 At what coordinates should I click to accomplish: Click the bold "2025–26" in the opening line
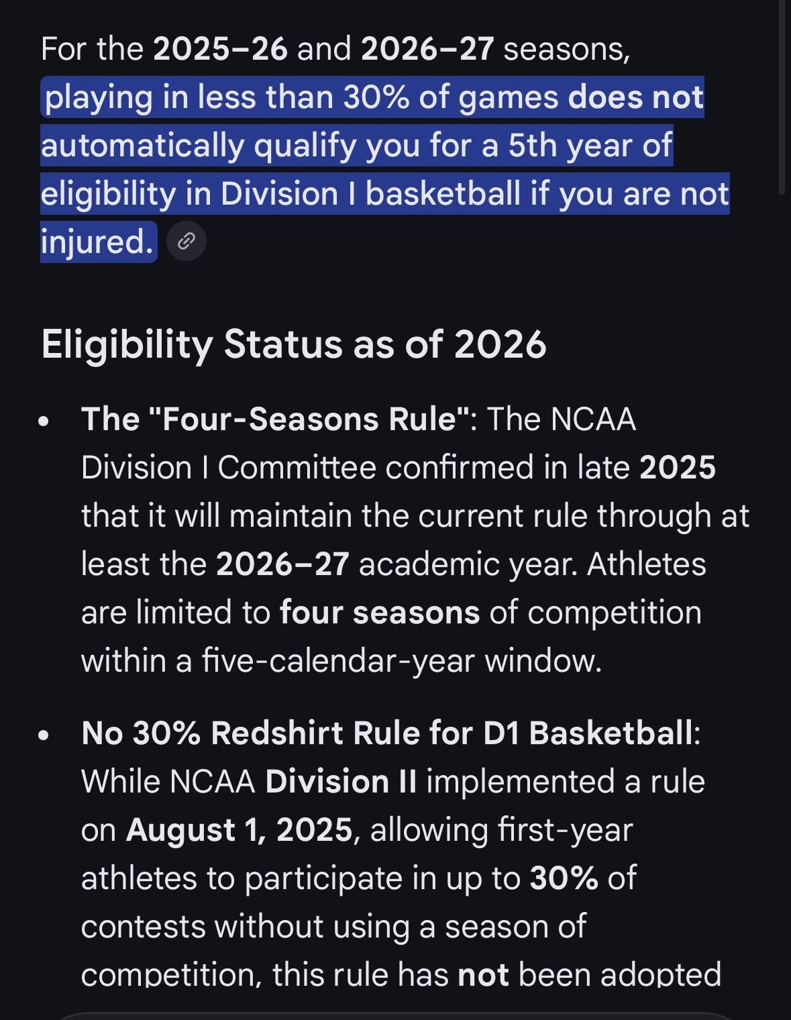tap(220, 49)
